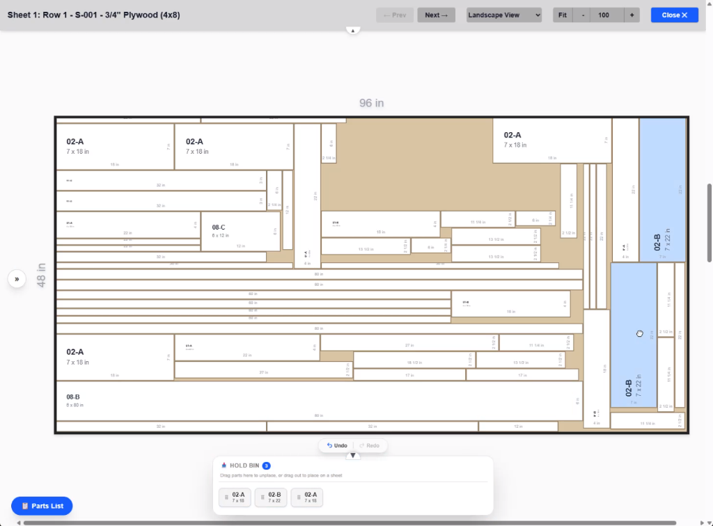Go to the Next sheet
713x526 pixels.
[436, 15]
